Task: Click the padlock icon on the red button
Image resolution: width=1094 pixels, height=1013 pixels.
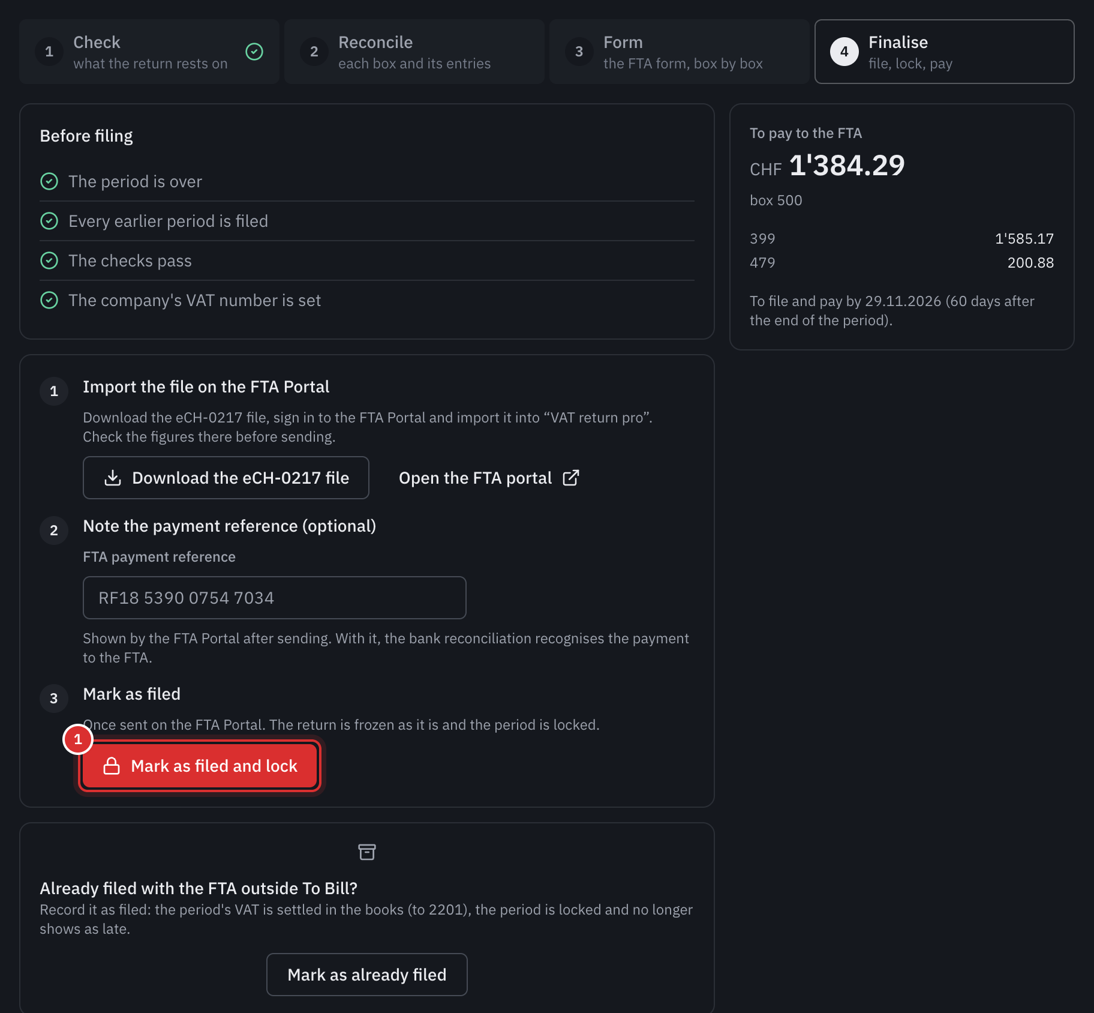Action: 112,766
